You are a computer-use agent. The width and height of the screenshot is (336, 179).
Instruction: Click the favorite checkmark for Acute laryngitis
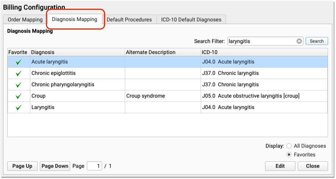(x=19, y=62)
